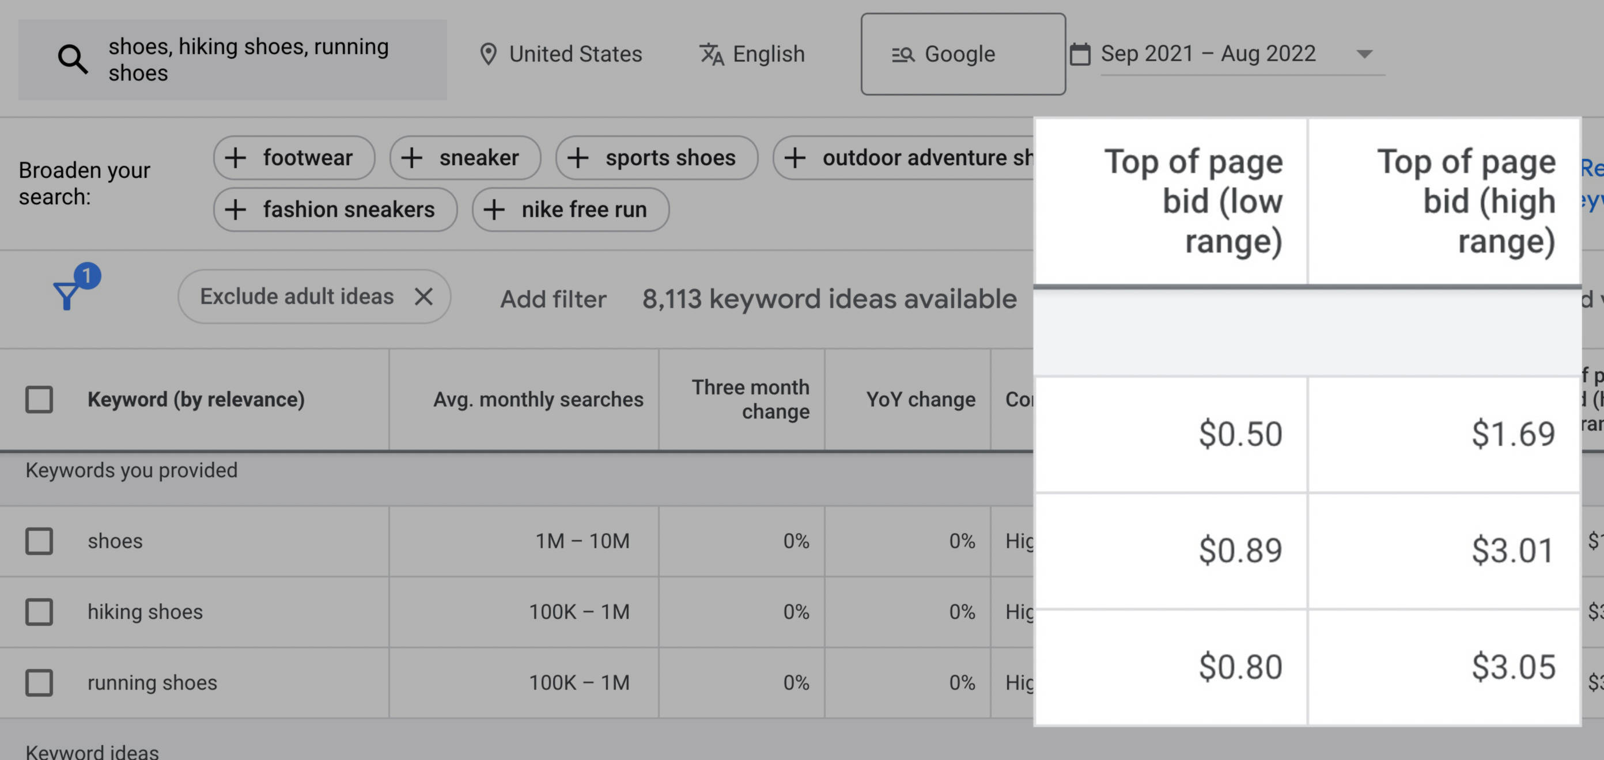Click the translate icon next to English

pyautogui.click(x=712, y=54)
